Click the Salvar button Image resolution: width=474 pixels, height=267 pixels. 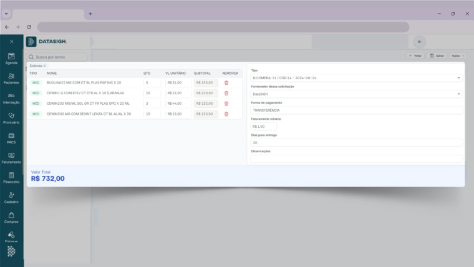click(437, 56)
